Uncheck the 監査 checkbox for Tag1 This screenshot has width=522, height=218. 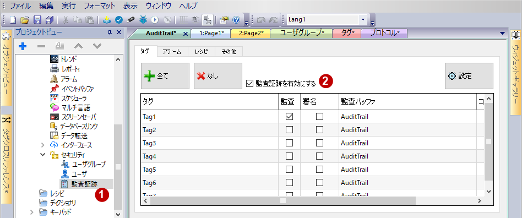click(x=289, y=117)
